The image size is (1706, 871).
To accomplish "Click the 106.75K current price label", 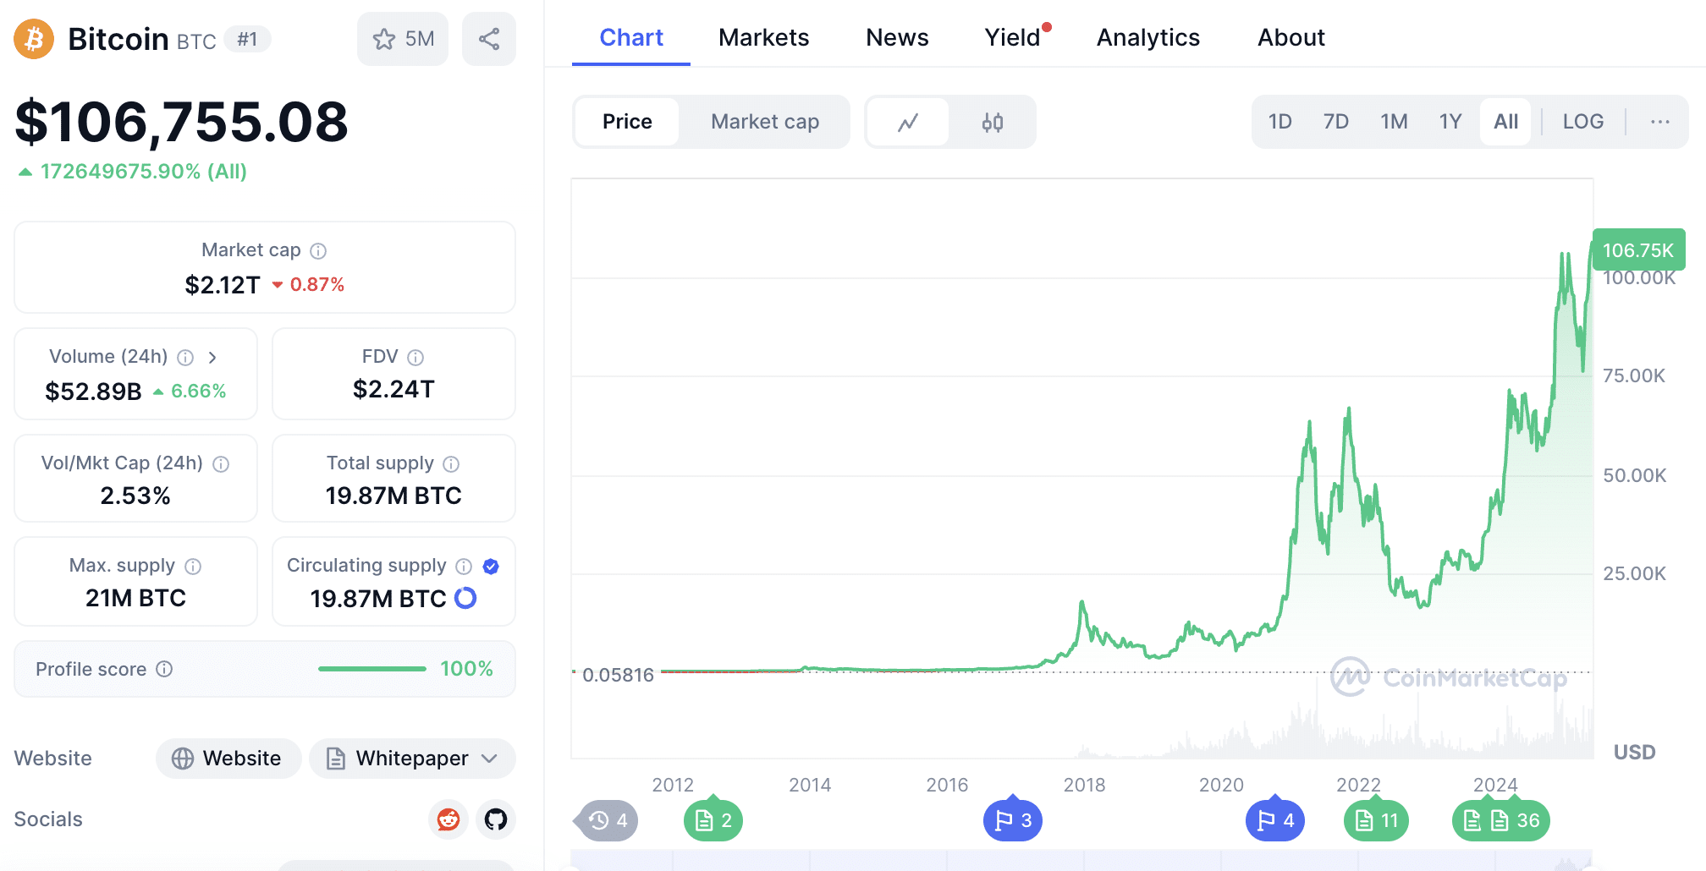I will [1638, 250].
